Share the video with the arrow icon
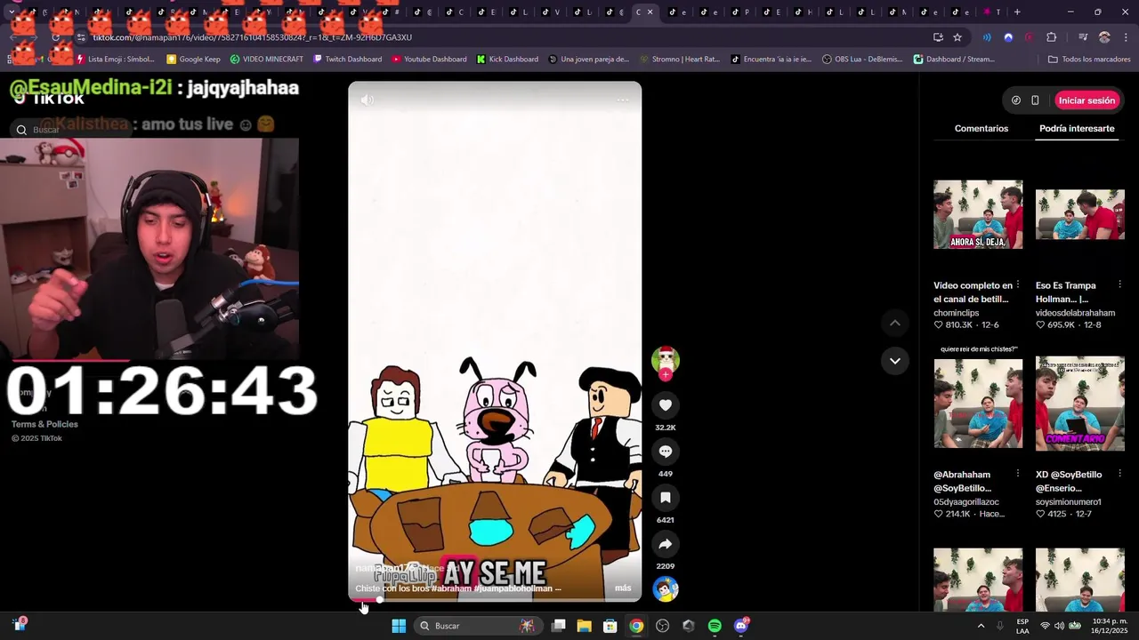 (665, 544)
